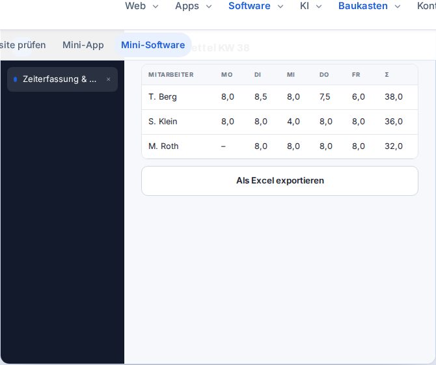The image size is (436, 365).
Task: Close the Zeiterfassung sidebar tab
Action: (x=109, y=79)
